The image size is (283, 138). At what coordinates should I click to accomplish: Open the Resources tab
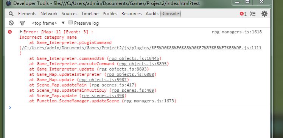[132, 14]
